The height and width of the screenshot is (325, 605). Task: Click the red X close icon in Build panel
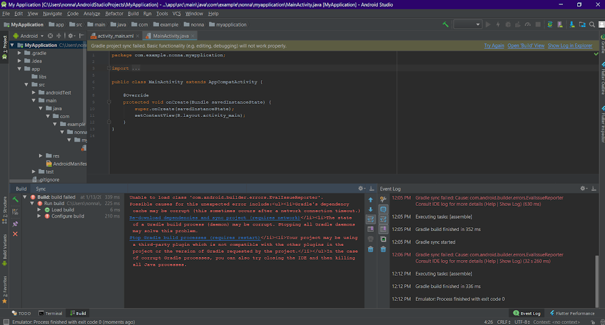15,234
